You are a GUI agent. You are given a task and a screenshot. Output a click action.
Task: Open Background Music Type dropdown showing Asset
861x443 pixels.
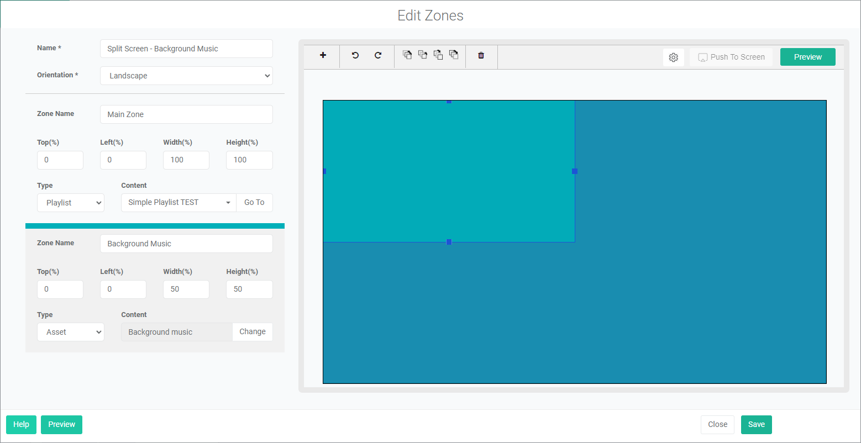click(71, 332)
